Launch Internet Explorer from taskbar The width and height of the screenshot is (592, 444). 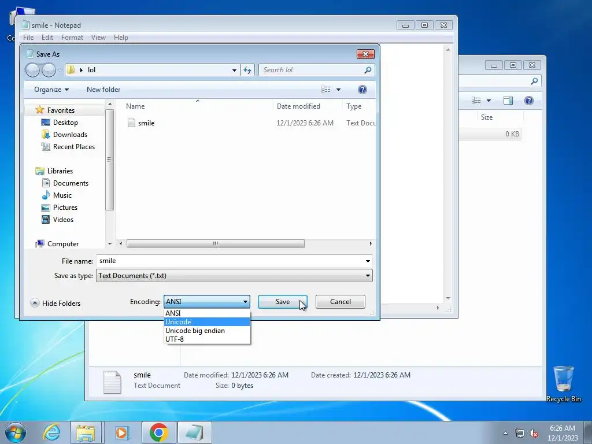(x=51, y=432)
